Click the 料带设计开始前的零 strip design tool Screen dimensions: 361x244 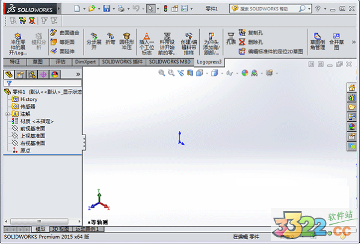[167, 44]
